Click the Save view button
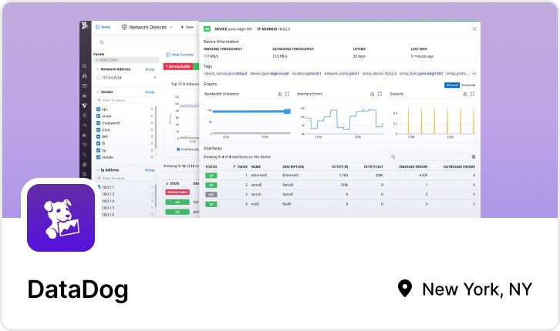 [x=187, y=27]
